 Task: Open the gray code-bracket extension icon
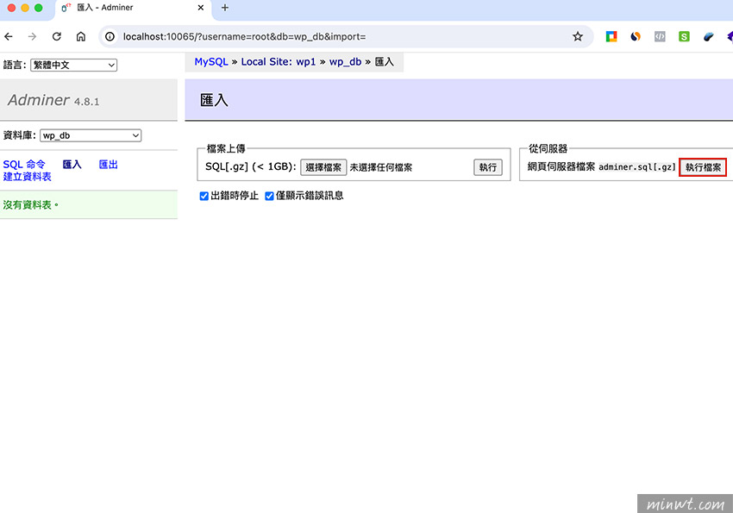pos(660,36)
